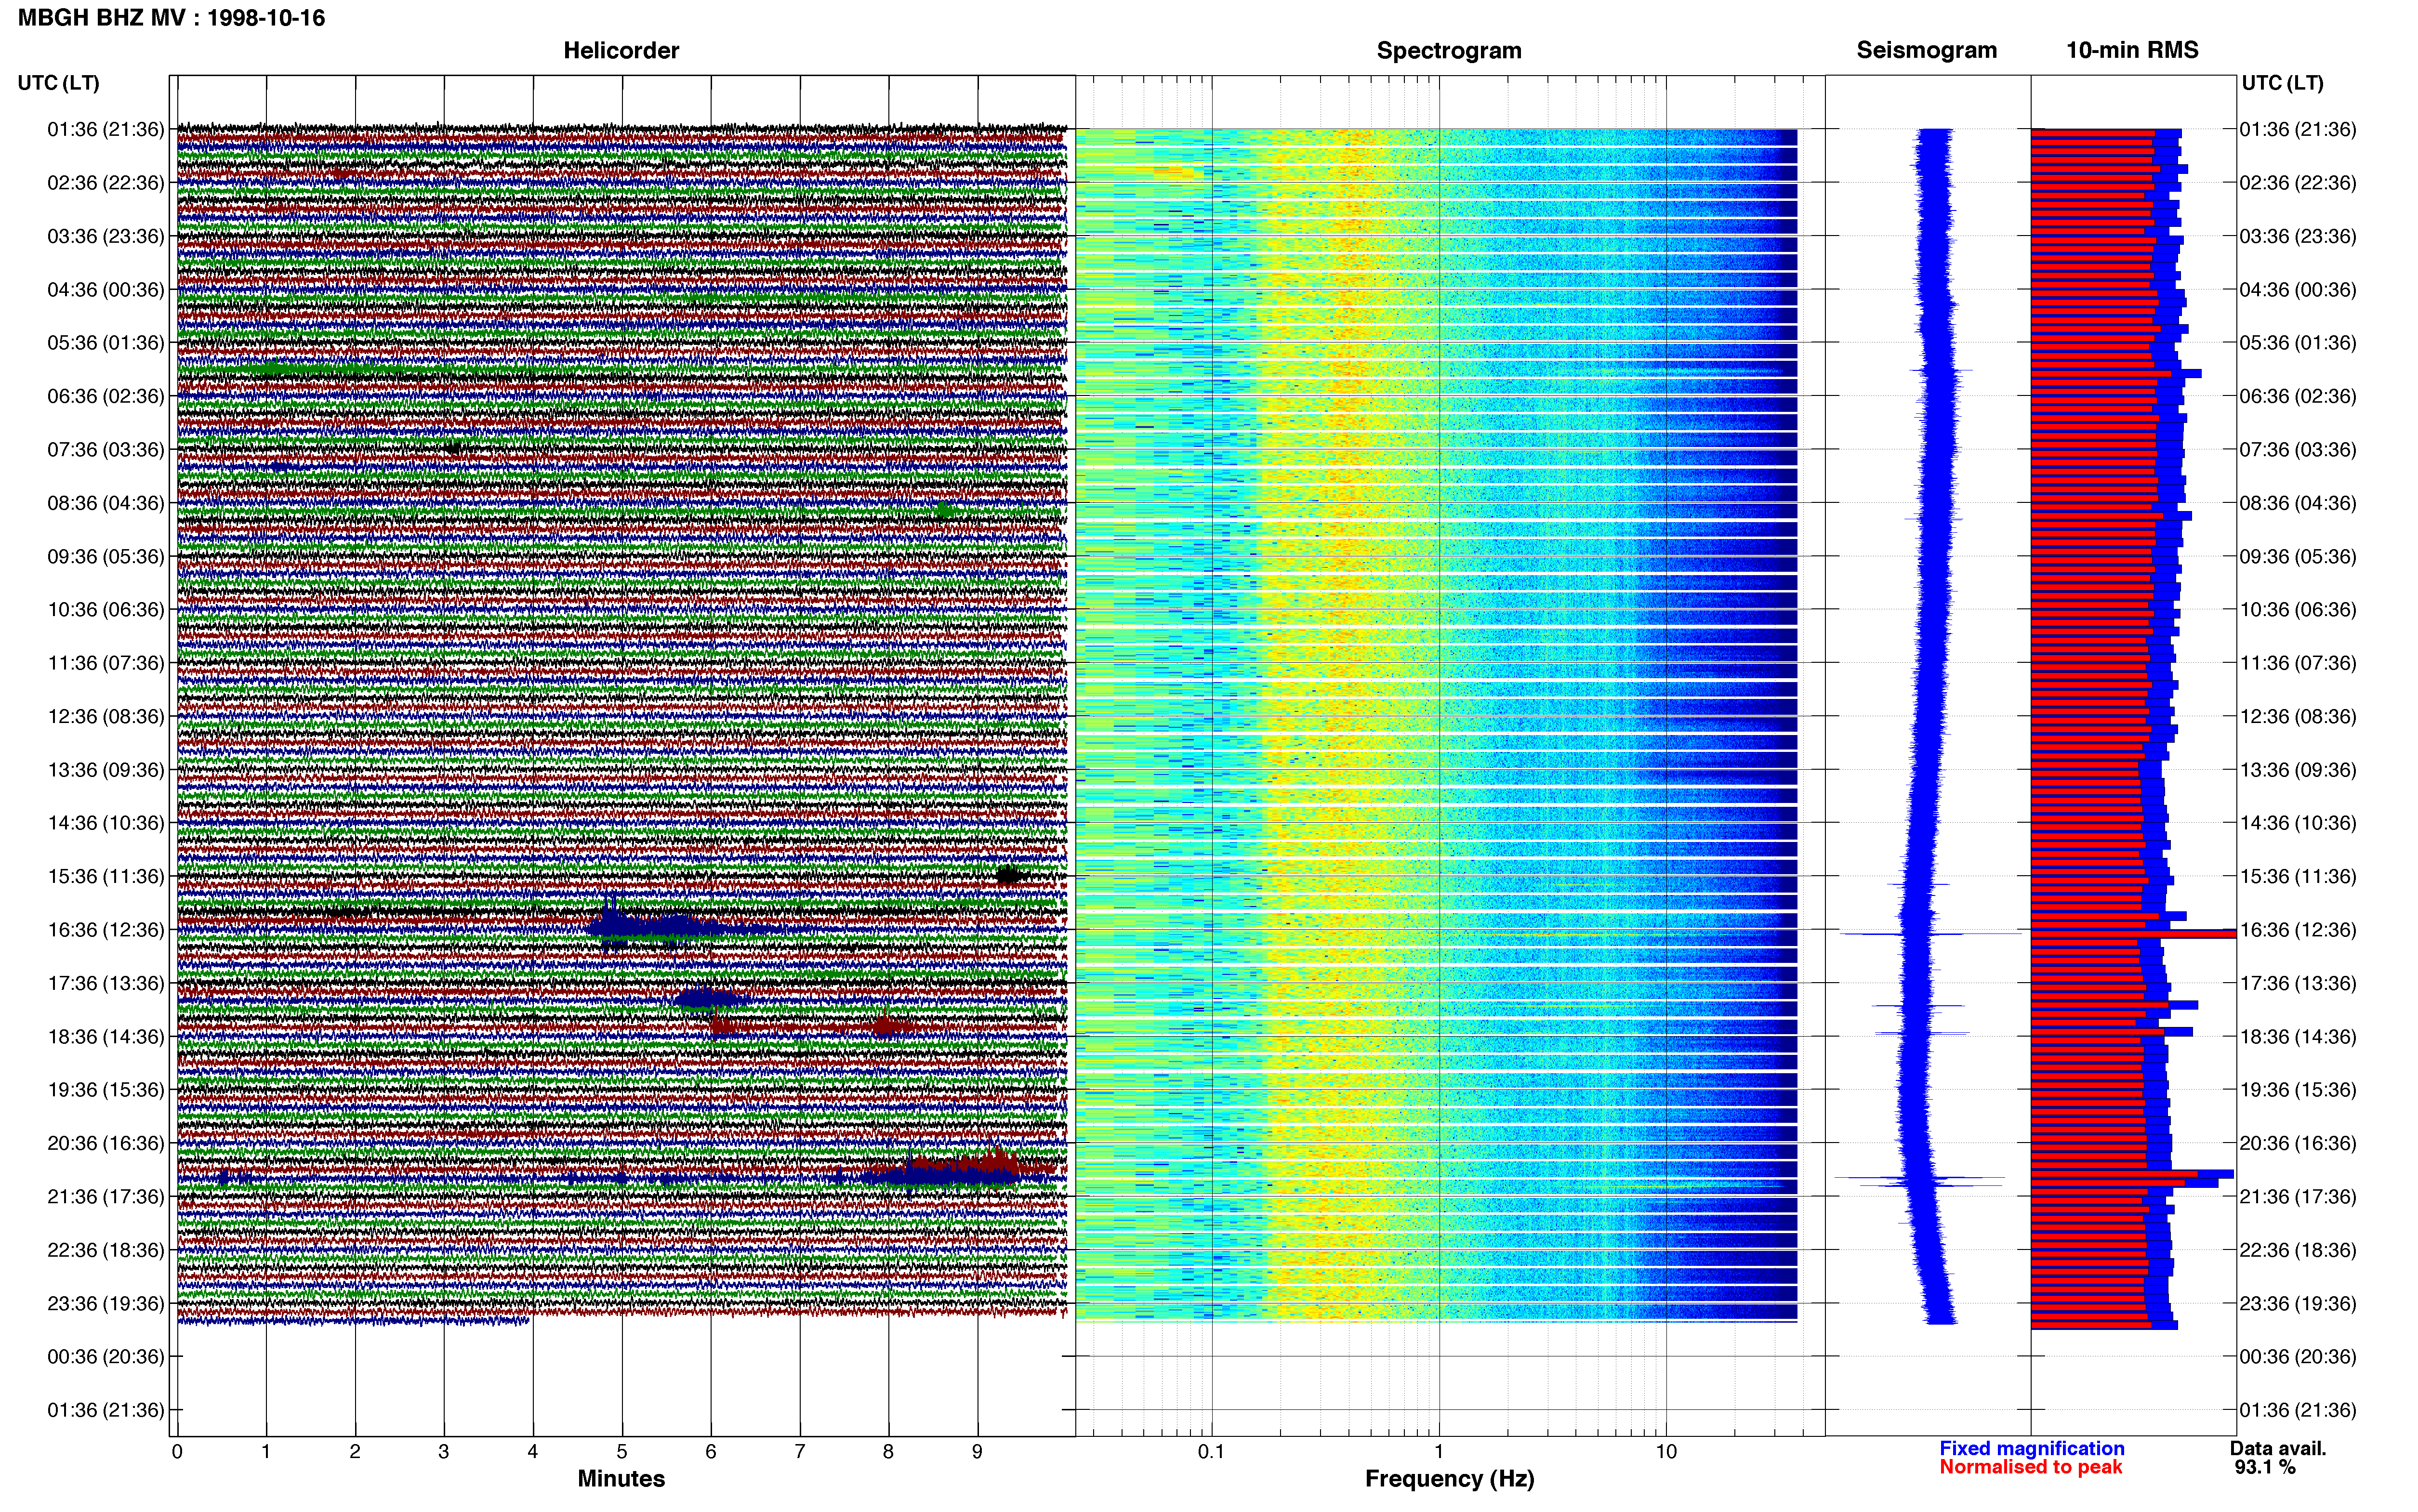Click the 1 tick on the frequency axis
Viewport: 2418px width, 1512px height.
click(x=1439, y=1451)
